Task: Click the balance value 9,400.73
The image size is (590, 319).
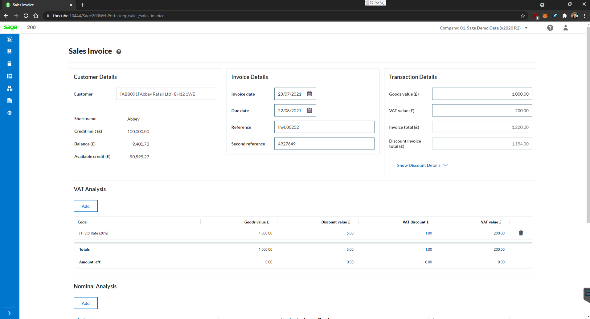Action: click(x=141, y=144)
